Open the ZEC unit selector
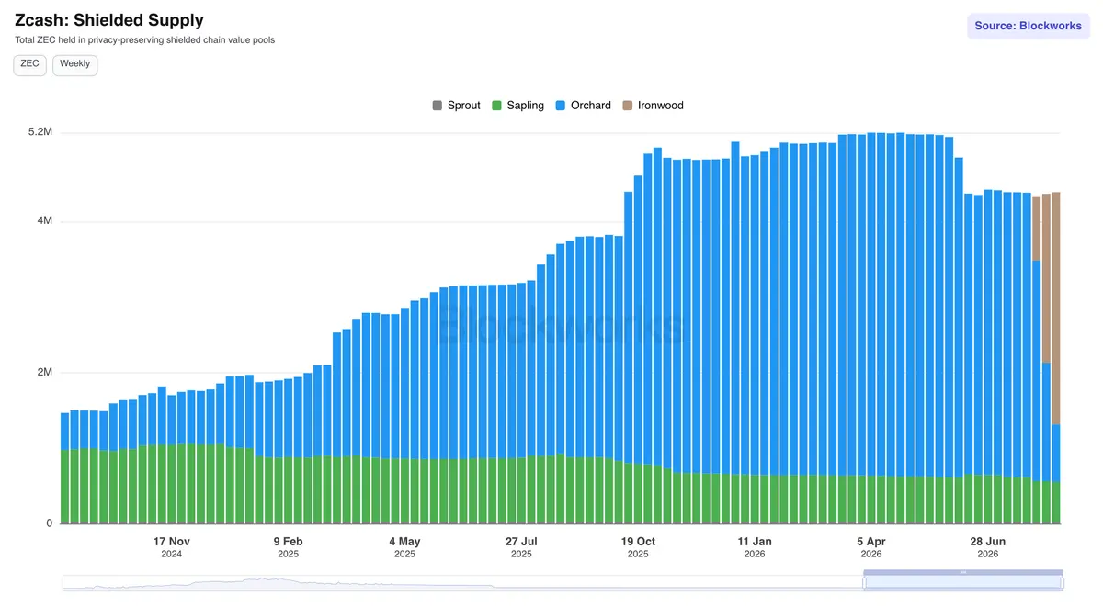Viewport: 1103px width, 606px height. click(x=29, y=64)
